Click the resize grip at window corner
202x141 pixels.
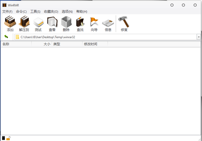coord(199,139)
